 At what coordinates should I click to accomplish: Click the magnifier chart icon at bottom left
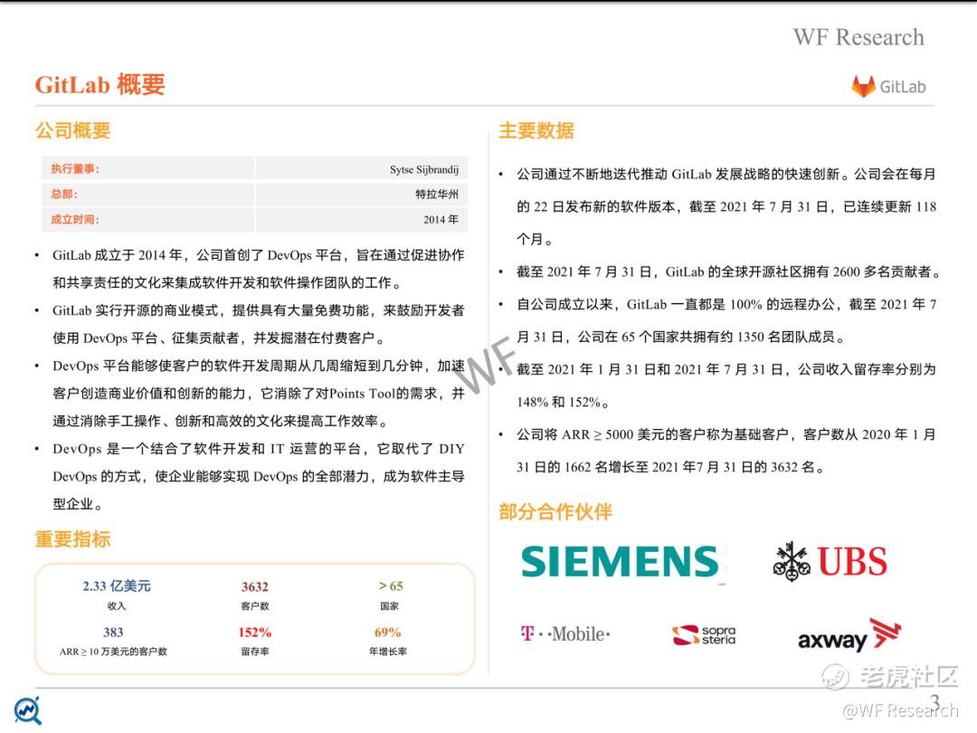coord(27,710)
